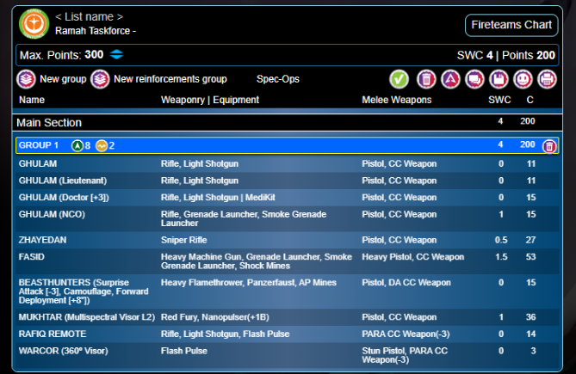Select the GROUP 1 header row
The image size is (576, 374).
click(x=258, y=145)
